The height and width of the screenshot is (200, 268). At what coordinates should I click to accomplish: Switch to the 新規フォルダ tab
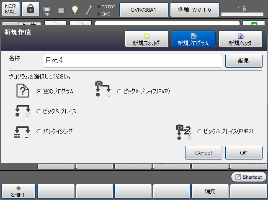click(147, 39)
